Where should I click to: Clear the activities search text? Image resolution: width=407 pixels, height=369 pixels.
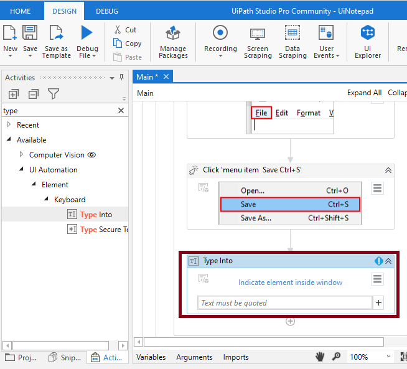[x=121, y=111]
